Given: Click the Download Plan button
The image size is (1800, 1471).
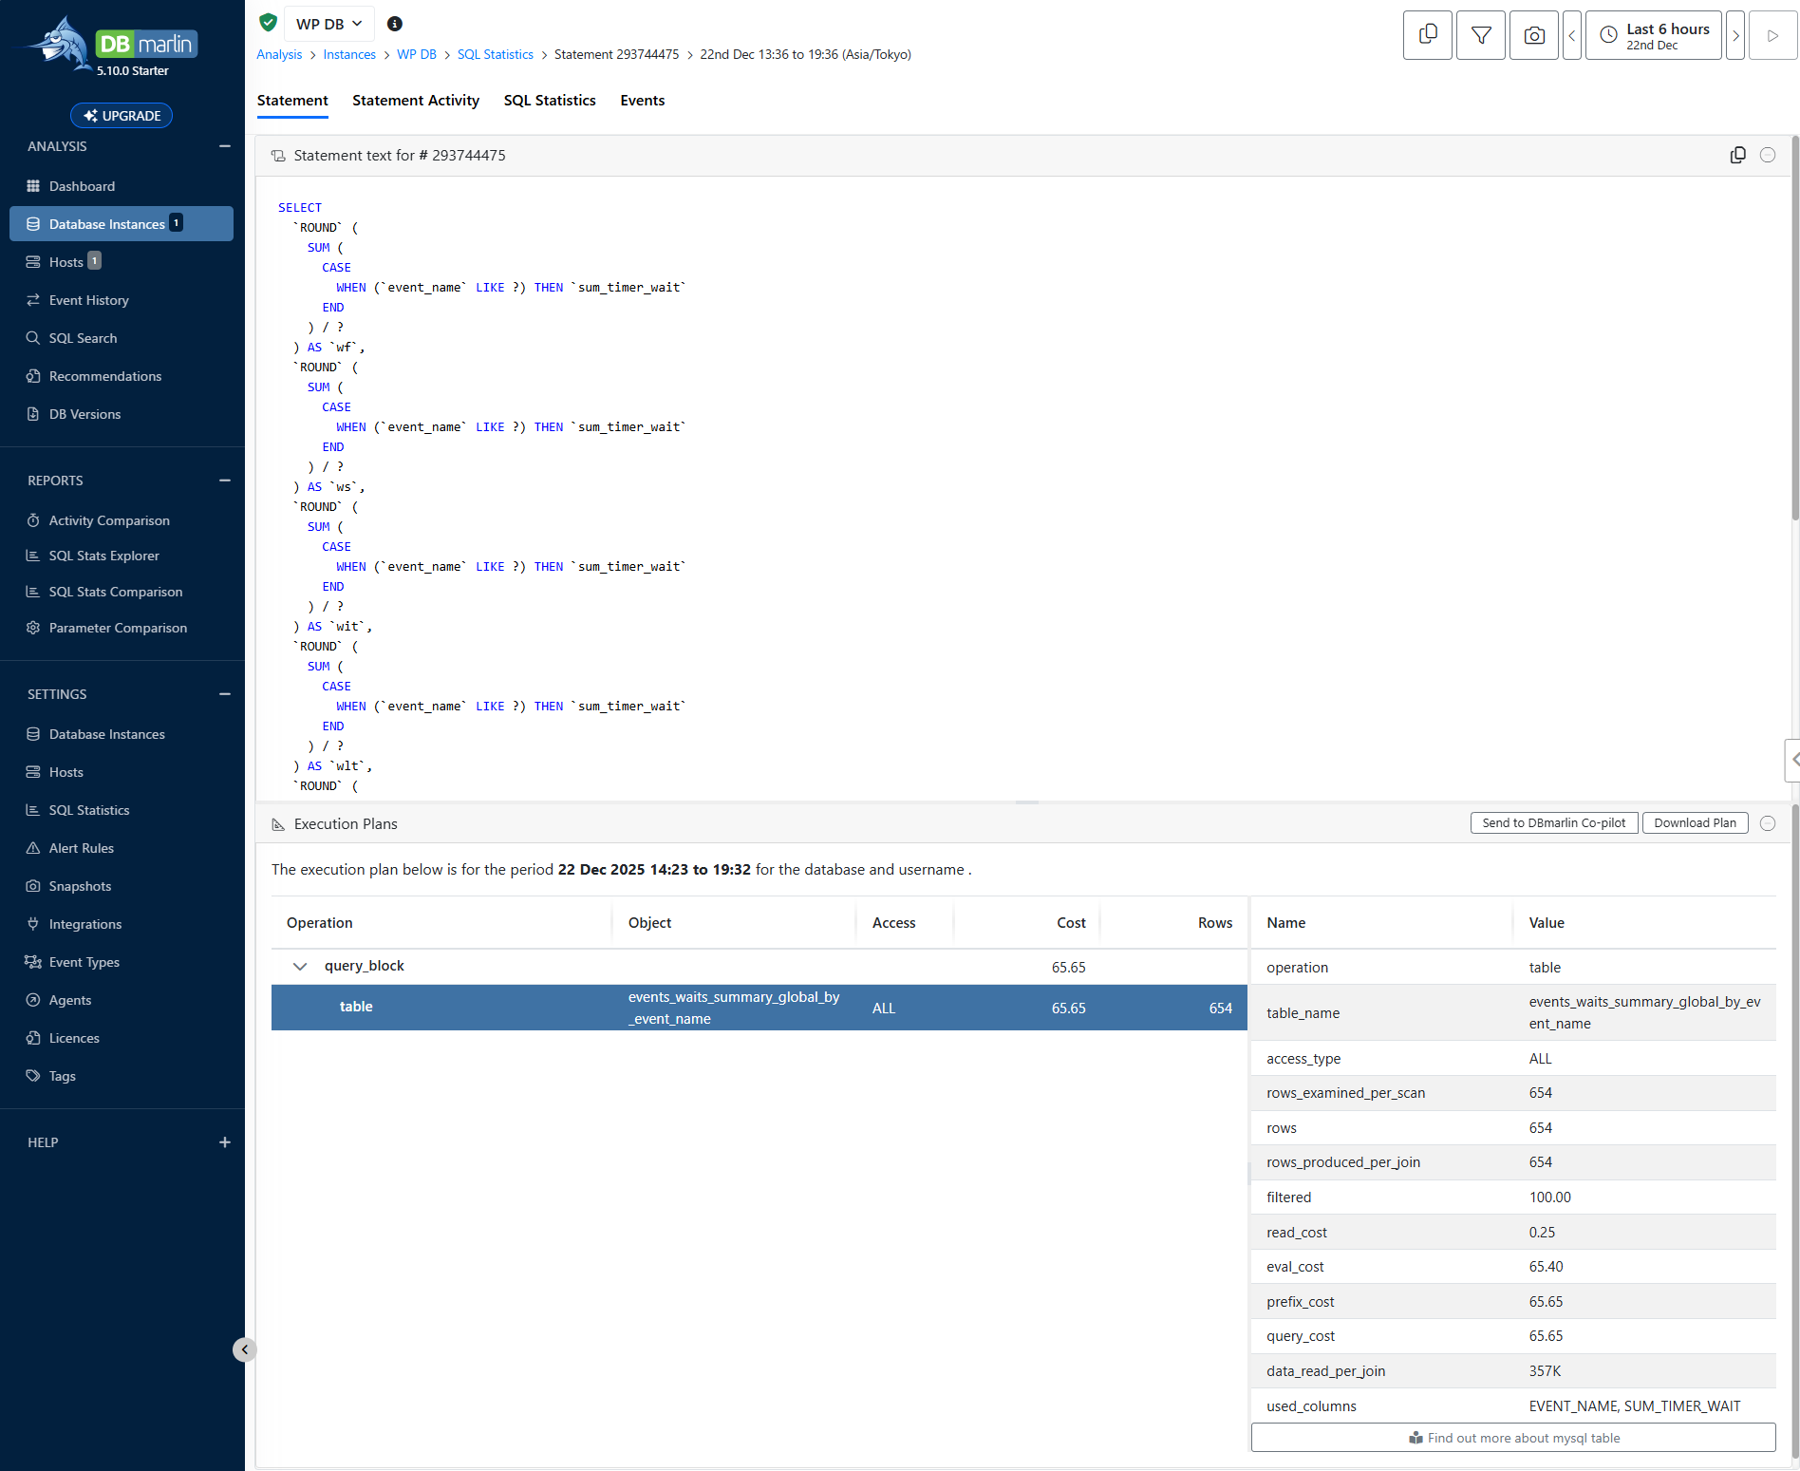Looking at the screenshot, I should pos(1695,823).
